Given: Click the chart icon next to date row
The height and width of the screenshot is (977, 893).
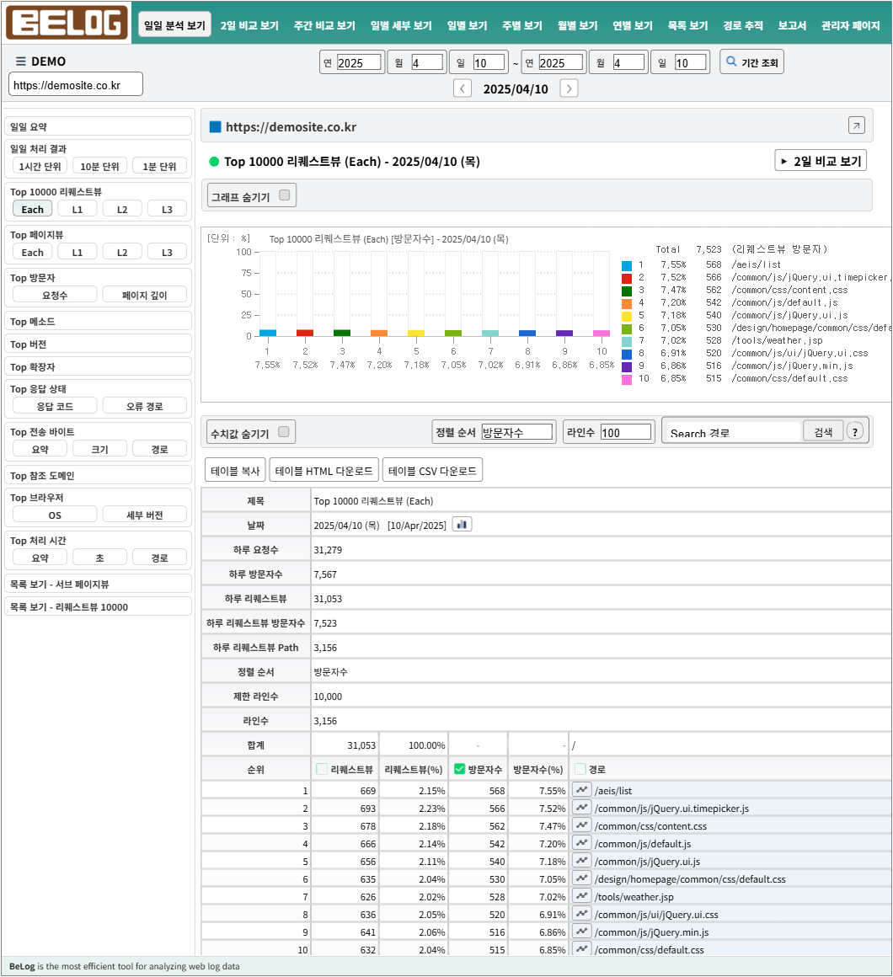Looking at the screenshot, I should pyautogui.click(x=462, y=525).
